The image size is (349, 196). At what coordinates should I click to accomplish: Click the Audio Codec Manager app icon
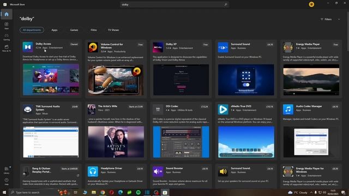pos(288,109)
